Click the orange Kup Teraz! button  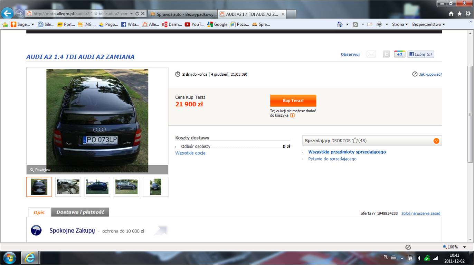point(293,101)
